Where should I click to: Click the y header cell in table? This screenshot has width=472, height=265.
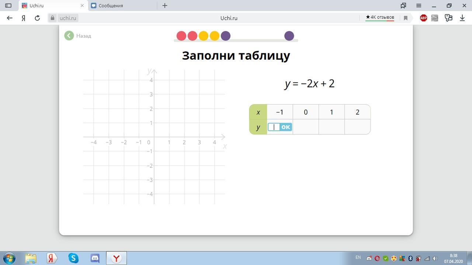(258, 127)
